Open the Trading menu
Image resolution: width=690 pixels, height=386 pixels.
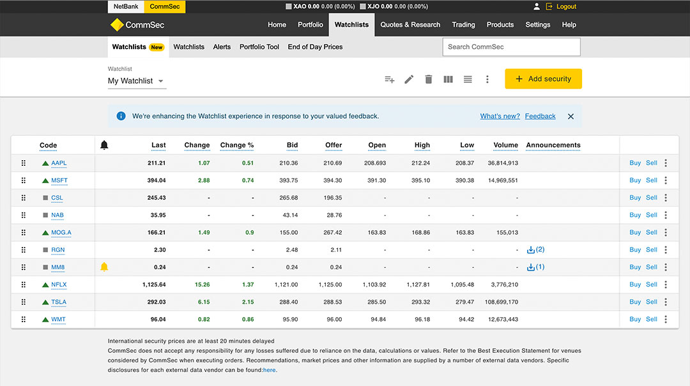[x=463, y=25]
